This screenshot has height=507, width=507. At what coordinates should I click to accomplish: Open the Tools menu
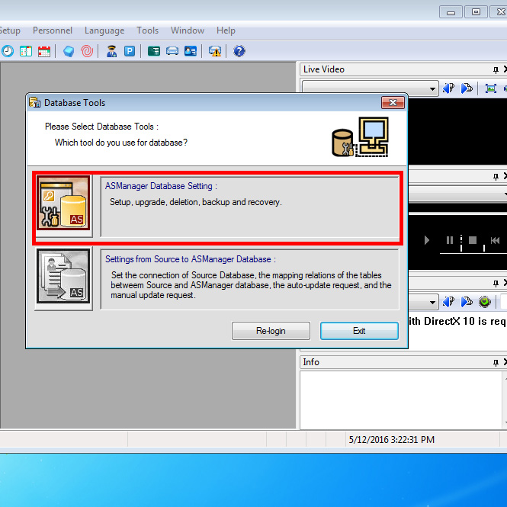pyautogui.click(x=147, y=30)
